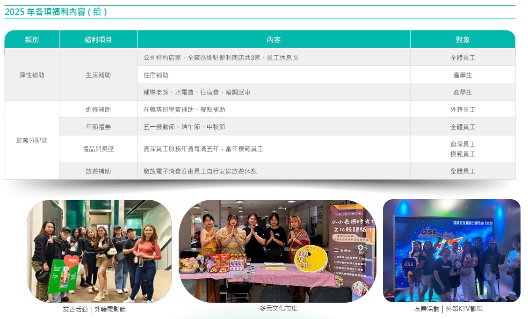
Task: Click the 生活補助 benefit item cell
Action: [98, 75]
